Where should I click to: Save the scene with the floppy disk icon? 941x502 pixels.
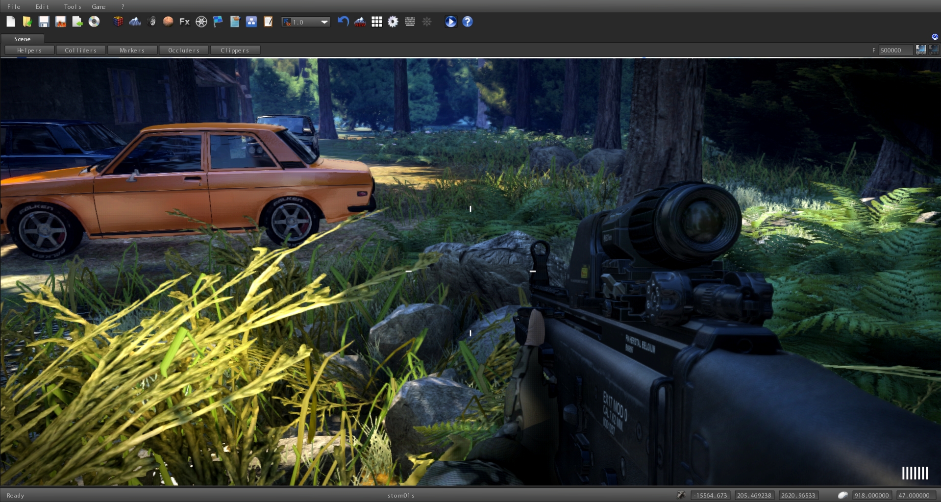tap(44, 22)
